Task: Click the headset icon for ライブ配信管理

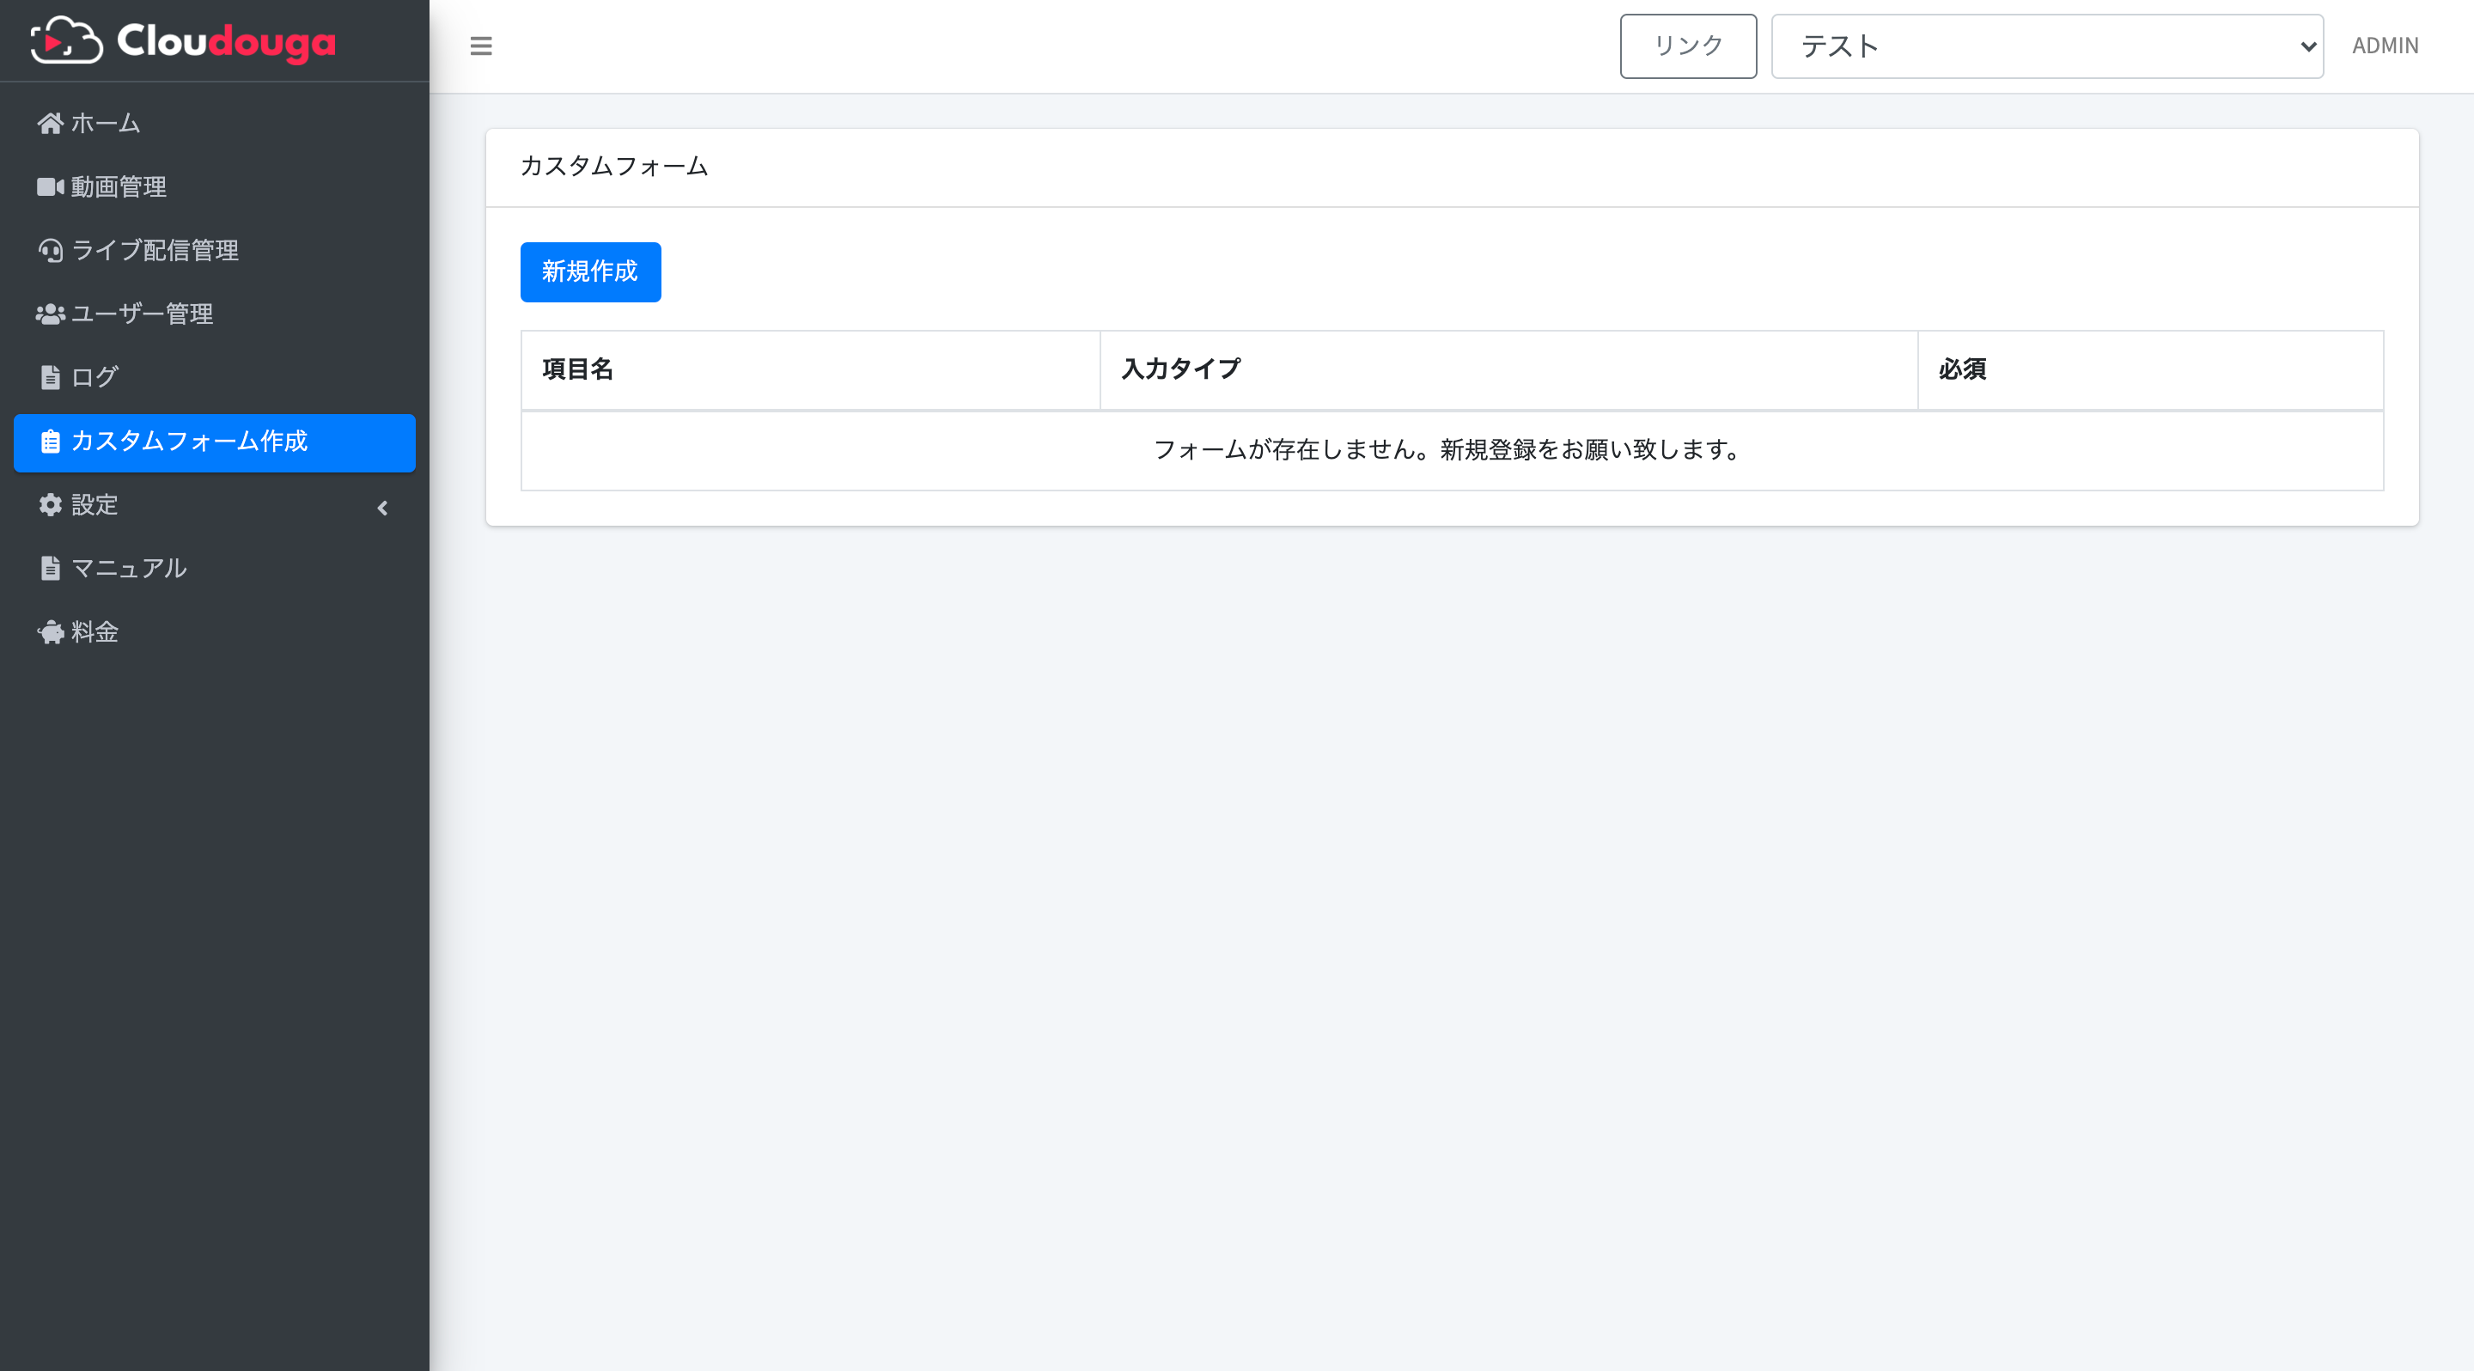Action: pos(50,251)
